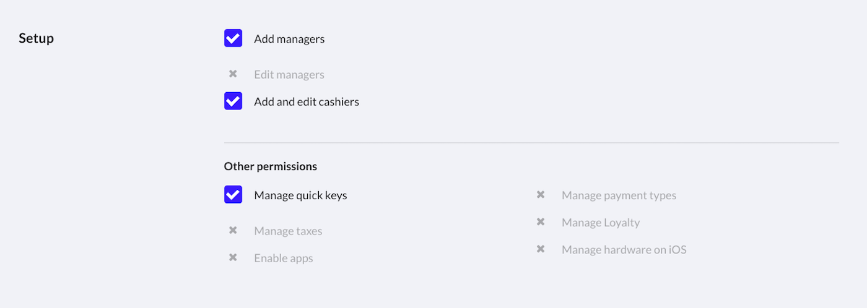Click the X icon beside Manage taxes
867x308 pixels.
point(233,231)
